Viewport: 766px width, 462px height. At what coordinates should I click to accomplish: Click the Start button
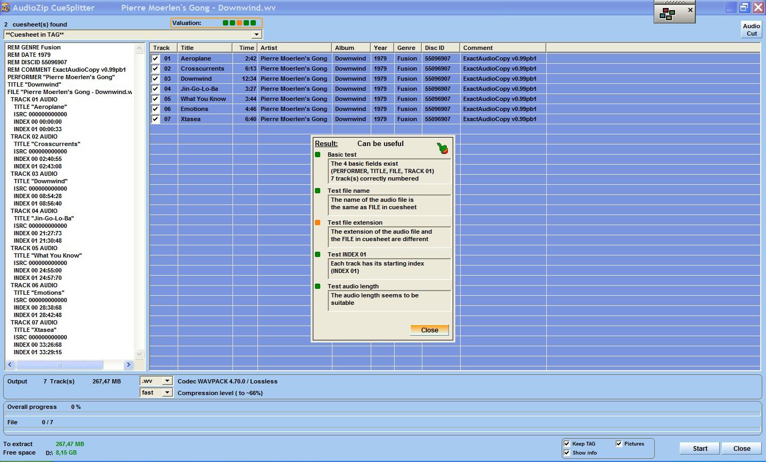tap(700, 448)
